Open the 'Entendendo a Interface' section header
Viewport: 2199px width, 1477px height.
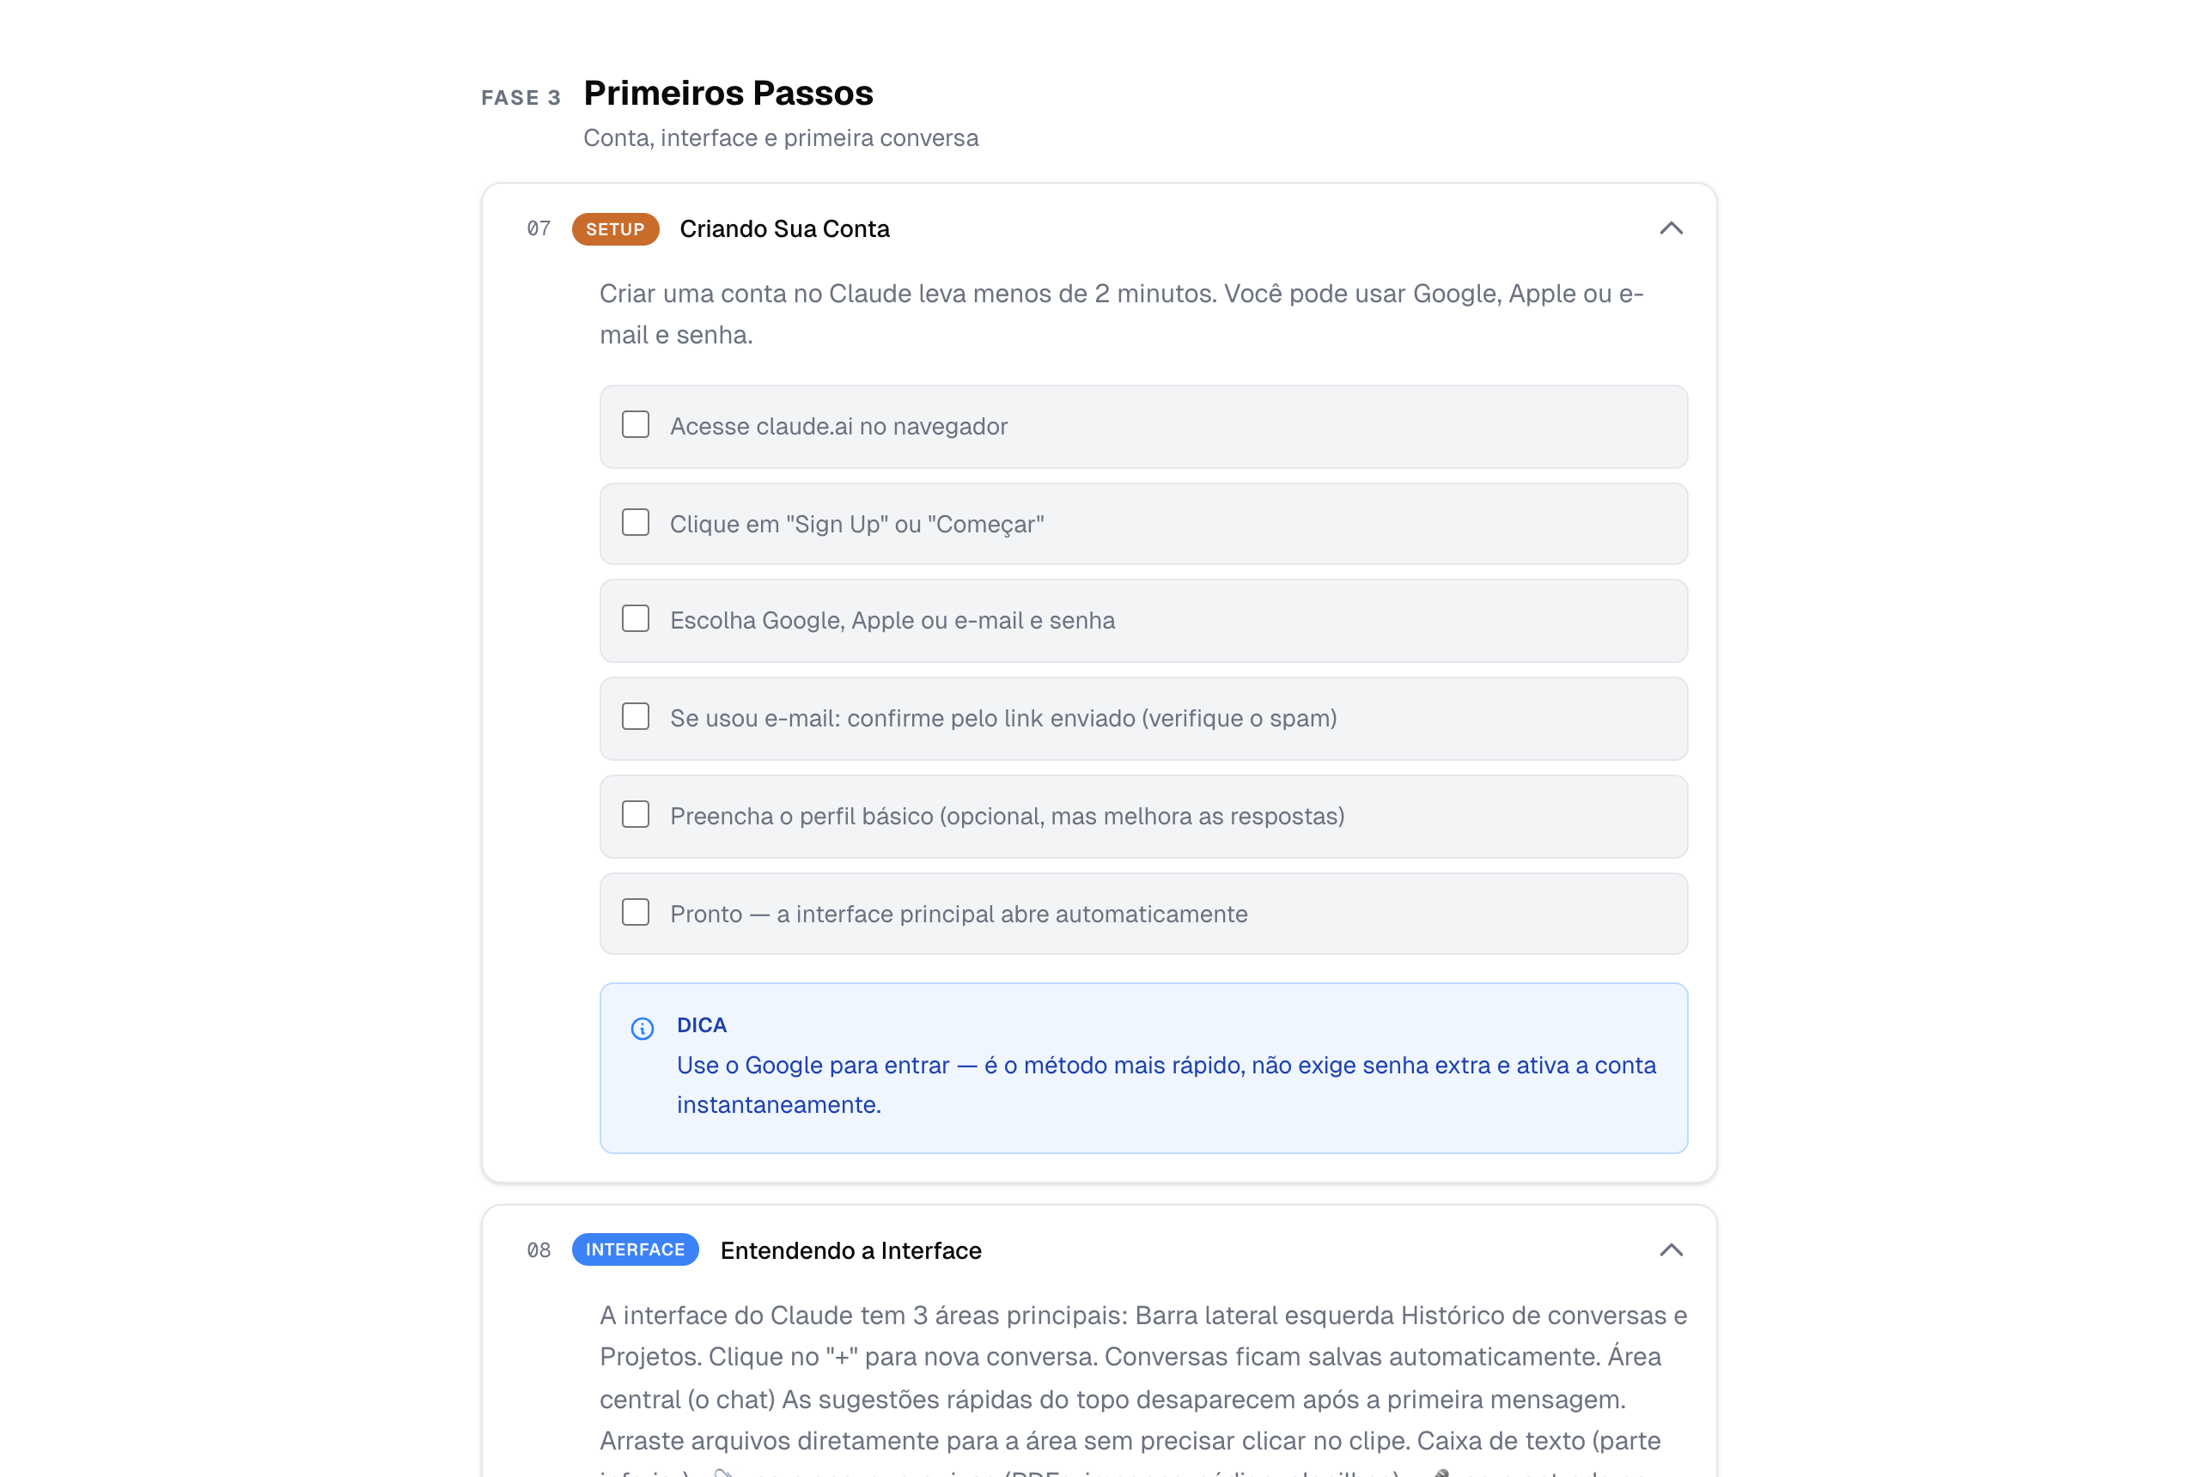tap(850, 1250)
